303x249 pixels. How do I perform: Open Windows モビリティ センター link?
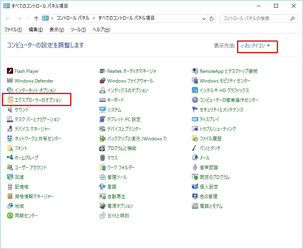click(x=225, y=81)
